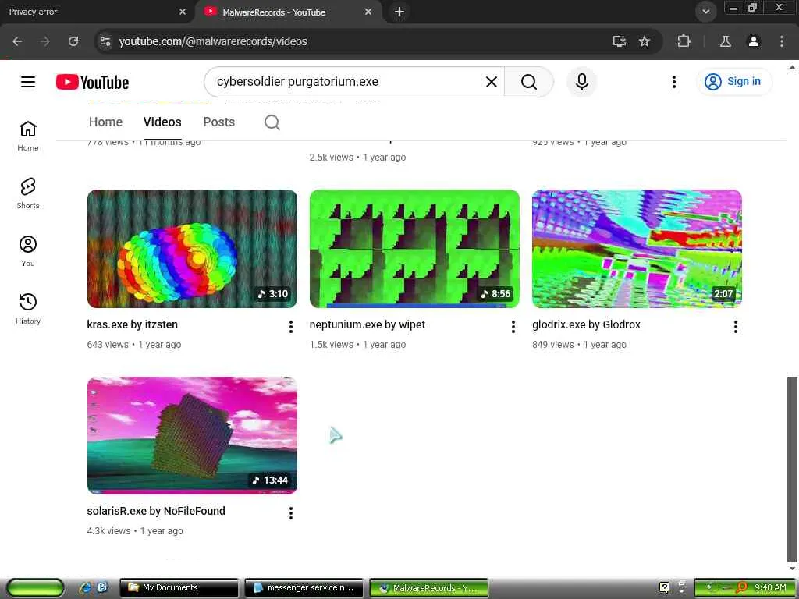Open YouTube settings three-dot menu
The image size is (799, 599).
click(673, 82)
